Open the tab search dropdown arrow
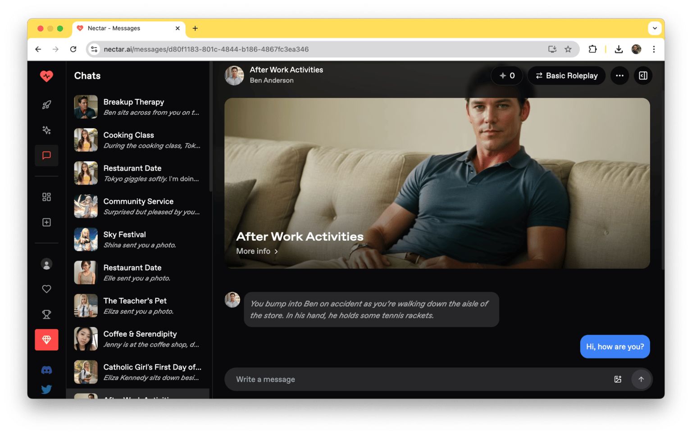This screenshot has height=435, width=692. coord(655,28)
